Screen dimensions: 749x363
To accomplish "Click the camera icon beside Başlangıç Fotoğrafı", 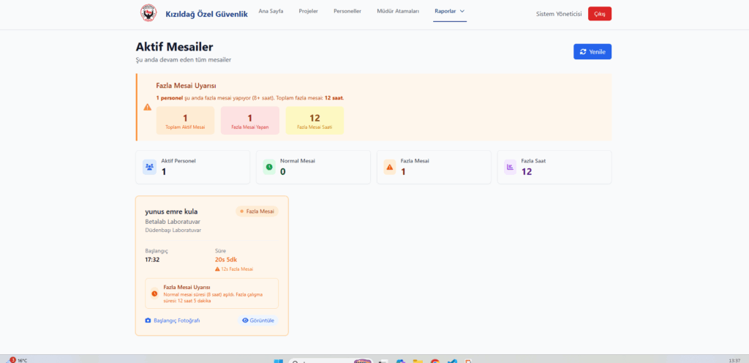I will (x=148, y=321).
